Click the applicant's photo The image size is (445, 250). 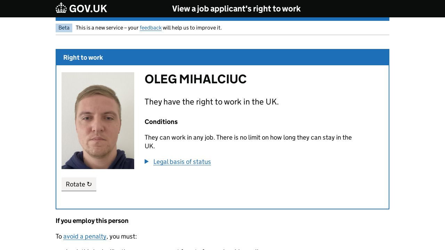[98, 120]
